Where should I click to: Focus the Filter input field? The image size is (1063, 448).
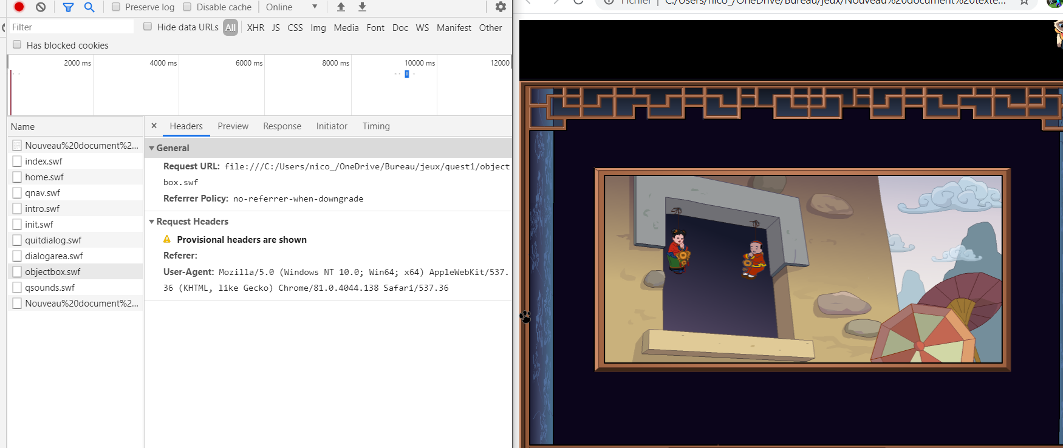tap(72, 27)
